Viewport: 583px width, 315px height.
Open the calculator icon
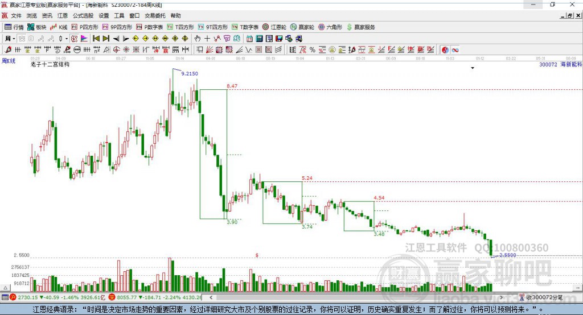259,39
